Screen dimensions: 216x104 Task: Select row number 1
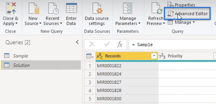click(90, 66)
